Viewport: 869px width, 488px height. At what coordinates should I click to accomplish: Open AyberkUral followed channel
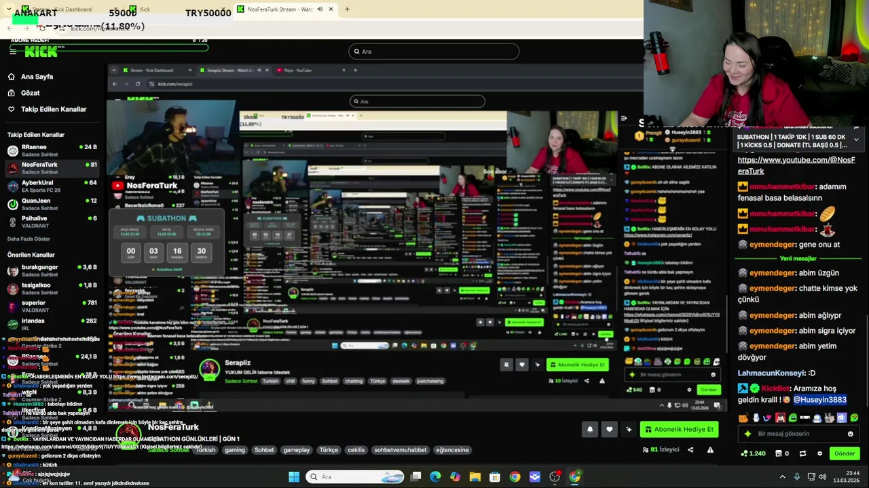click(x=52, y=186)
